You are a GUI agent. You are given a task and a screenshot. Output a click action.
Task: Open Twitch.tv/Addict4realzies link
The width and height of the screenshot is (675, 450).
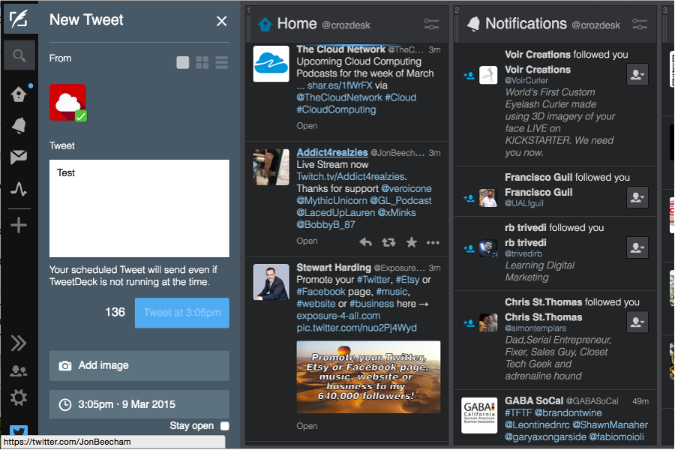(351, 176)
